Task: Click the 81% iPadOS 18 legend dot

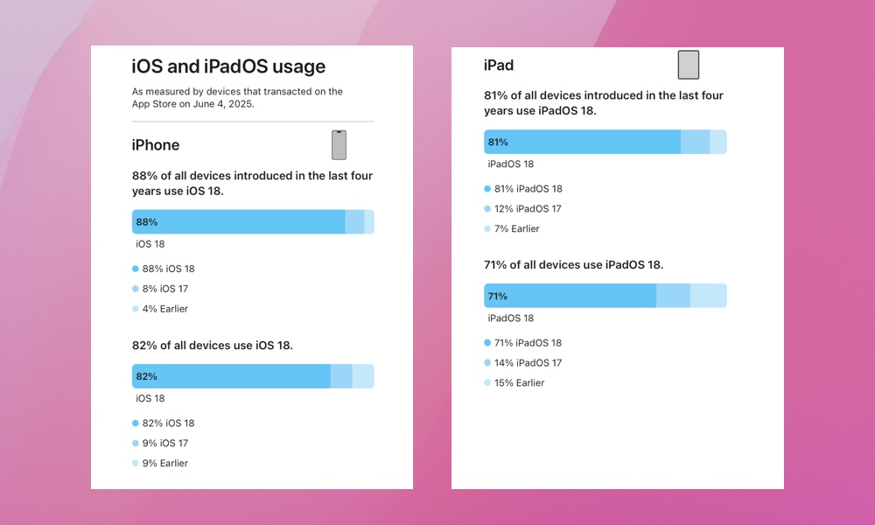Action: click(x=487, y=189)
